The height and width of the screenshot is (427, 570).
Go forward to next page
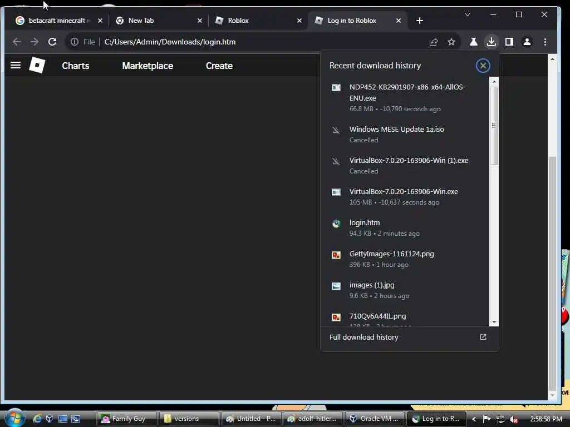(35, 42)
